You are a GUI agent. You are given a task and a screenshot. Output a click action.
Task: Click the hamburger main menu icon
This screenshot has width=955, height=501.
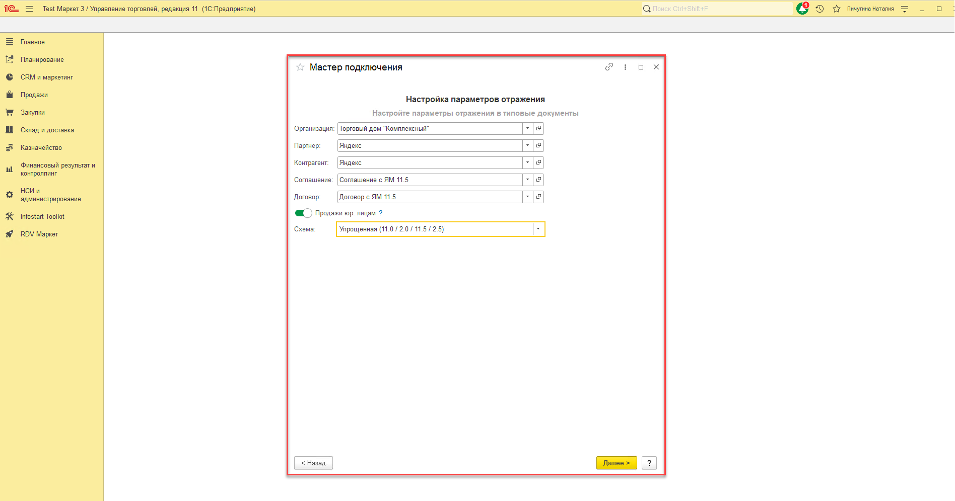tap(29, 9)
